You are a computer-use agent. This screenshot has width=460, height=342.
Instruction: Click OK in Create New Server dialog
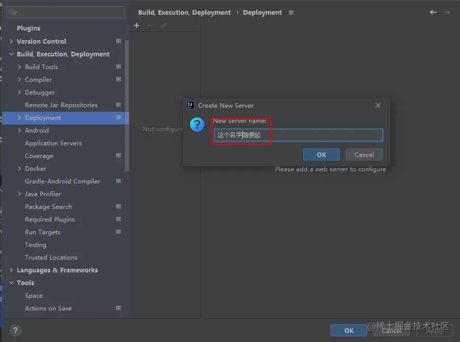[x=321, y=154]
